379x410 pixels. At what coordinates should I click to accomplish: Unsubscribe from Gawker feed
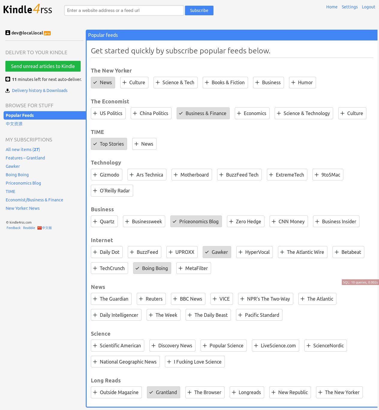(217, 252)
